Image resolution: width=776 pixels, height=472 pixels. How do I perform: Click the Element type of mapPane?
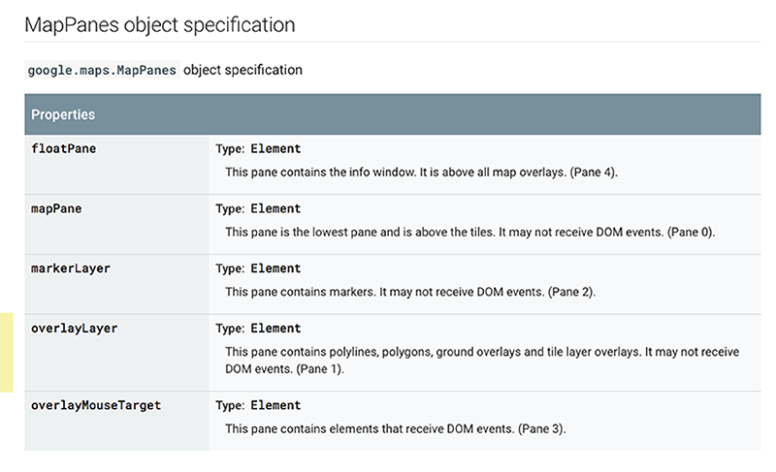tap(275, 208)
